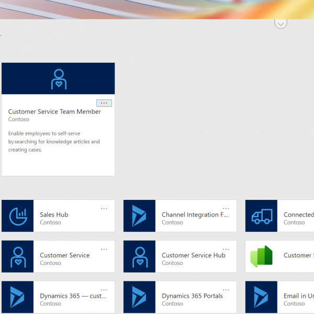Viewport: 314px width, 314px height.
Task: Open more options for Customer Service tile
Action: point(104,249)
